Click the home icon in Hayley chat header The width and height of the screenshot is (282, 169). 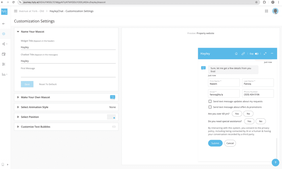pyautogui.click(x=236, y=54)
